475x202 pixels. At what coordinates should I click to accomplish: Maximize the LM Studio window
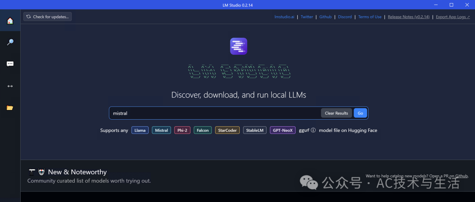pos(451,4)
